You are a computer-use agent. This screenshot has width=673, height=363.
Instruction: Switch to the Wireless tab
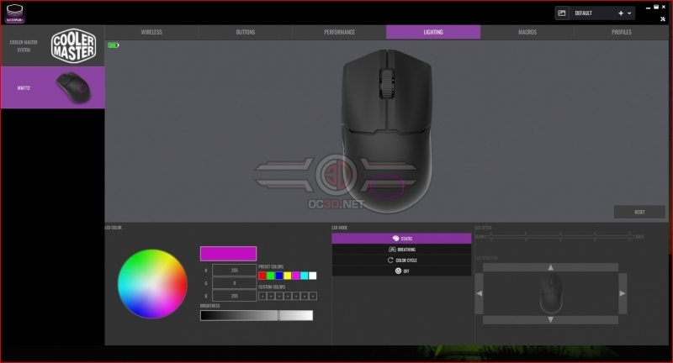click(x=151, y=32)
